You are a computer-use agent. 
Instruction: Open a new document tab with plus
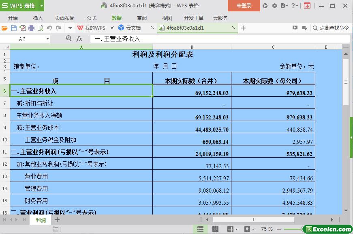(243, 28)
